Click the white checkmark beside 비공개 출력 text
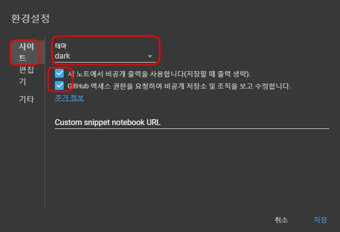Screen dimensions: 340x232 59,74
